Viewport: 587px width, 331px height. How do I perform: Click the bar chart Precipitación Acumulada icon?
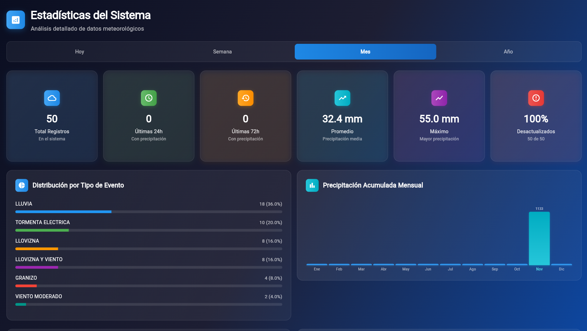312,185
